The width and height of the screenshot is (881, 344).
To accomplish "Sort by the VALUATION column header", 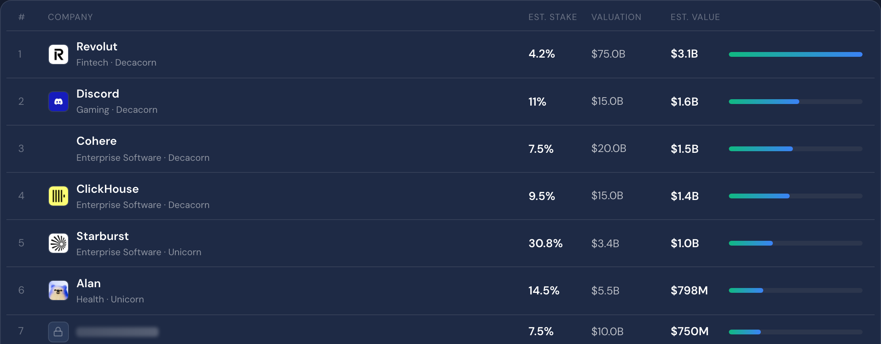I will 616,17.
